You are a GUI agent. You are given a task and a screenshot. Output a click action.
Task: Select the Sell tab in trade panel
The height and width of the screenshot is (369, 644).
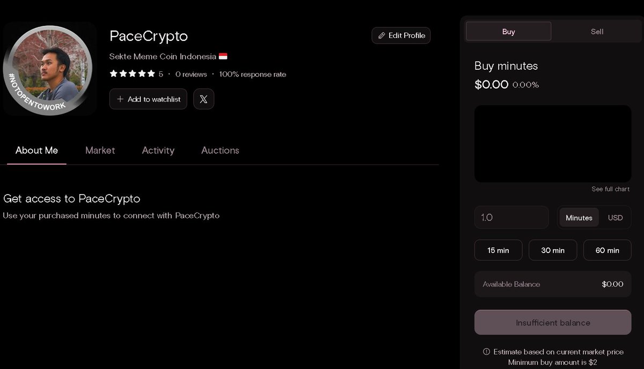click(597, 32)
